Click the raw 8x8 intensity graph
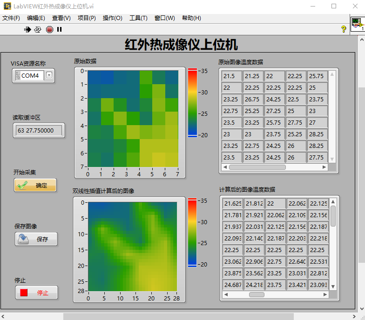This screenshot has height=320, width=365. 133,119
